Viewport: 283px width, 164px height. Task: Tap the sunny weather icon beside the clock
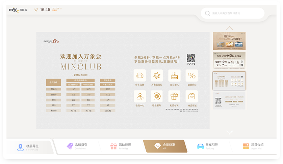36,10
